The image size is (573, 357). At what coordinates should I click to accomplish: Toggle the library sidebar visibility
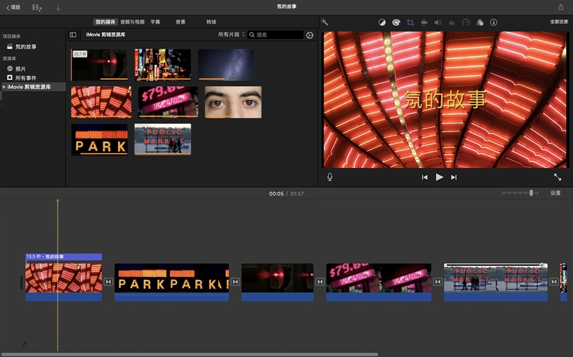pos(73,35)
